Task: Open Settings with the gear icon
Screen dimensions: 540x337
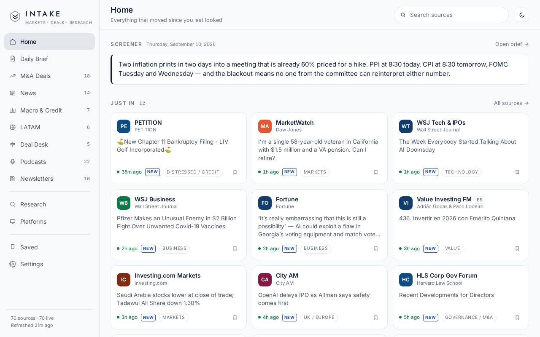Action: click(49, 264)
